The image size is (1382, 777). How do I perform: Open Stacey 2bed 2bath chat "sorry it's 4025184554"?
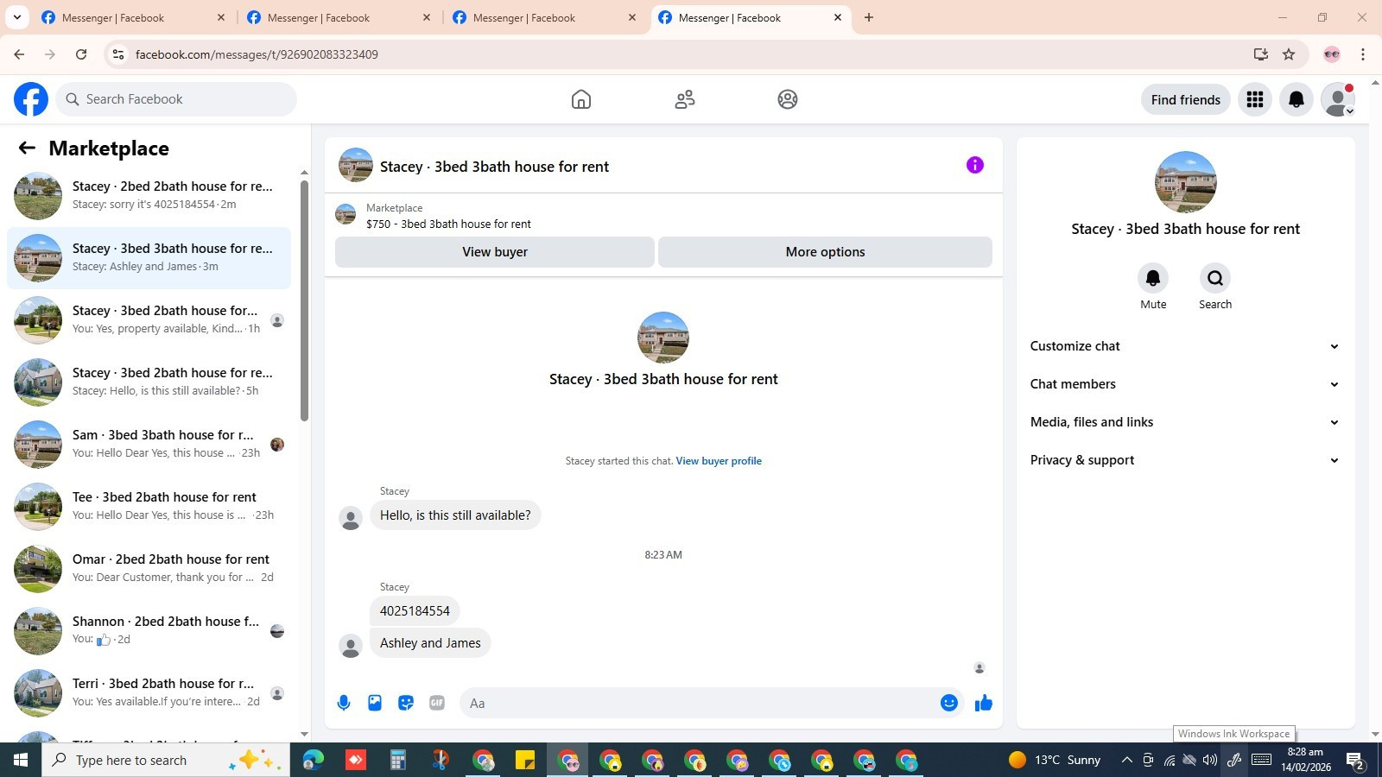point(149,196)
